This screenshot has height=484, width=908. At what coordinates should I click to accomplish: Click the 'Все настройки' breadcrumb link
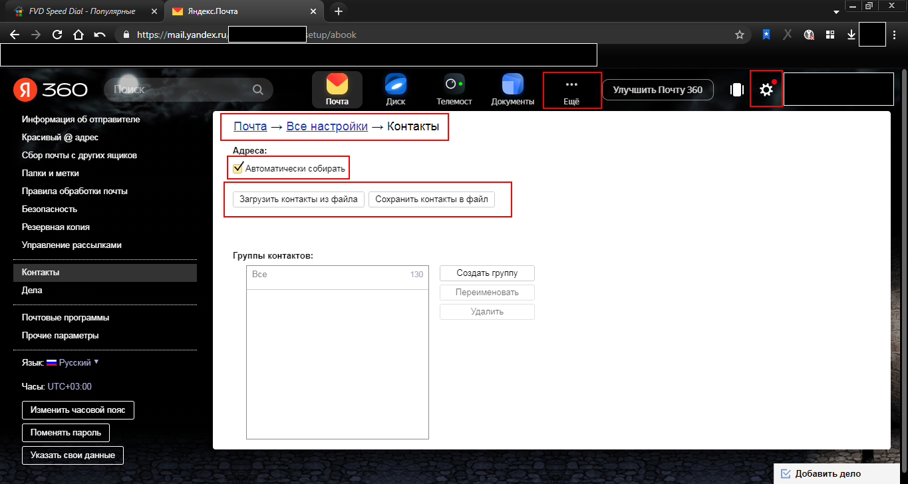[327, 126]
